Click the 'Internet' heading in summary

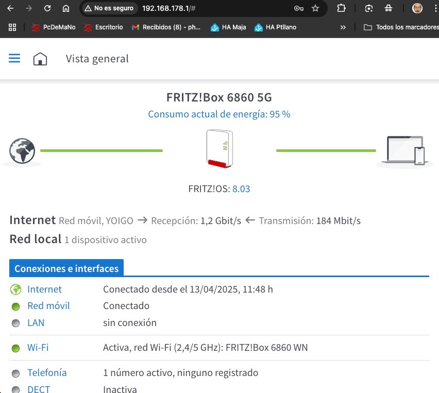click(x=32, y=220)
